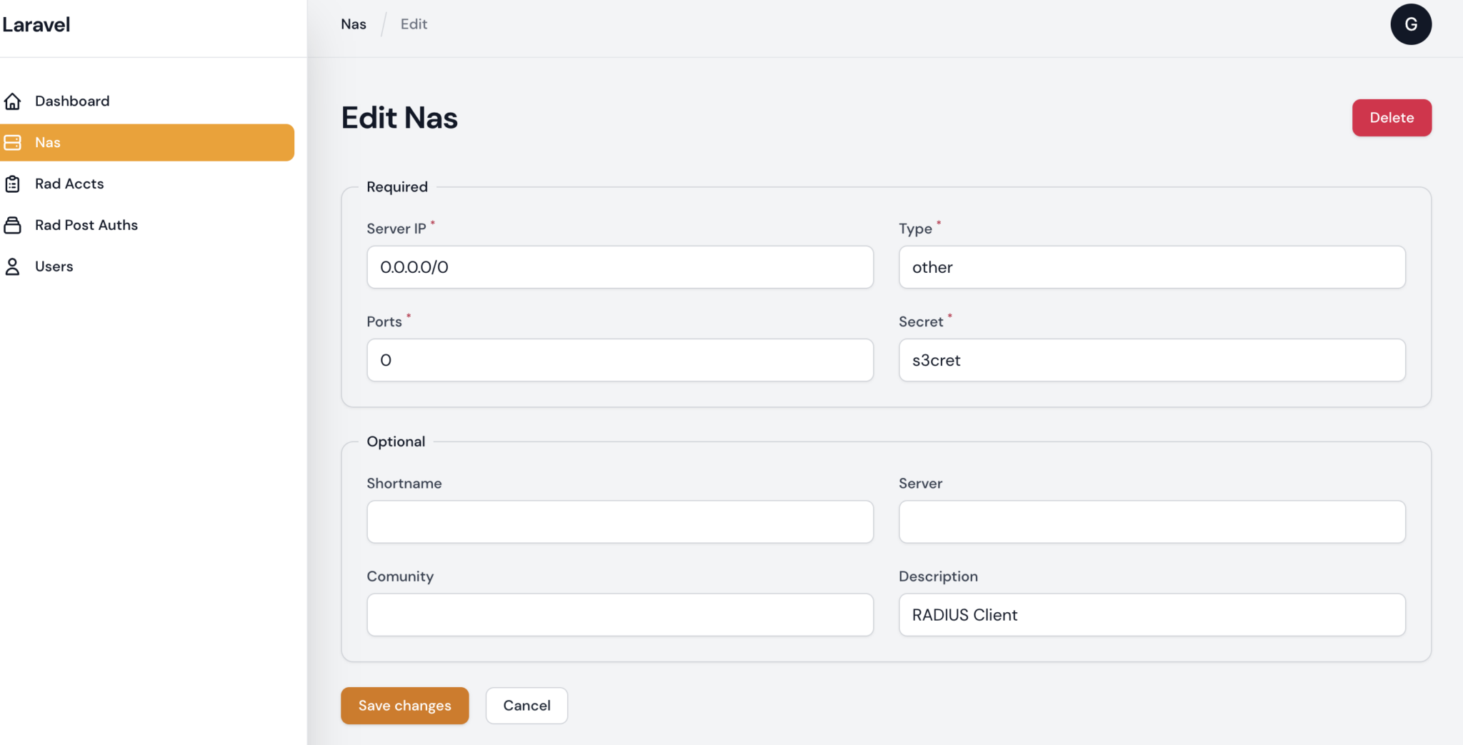Click the Server IP field containing 0.0.0.0/0
This screenshot has height=745, width=1463.
pos(619,267)
